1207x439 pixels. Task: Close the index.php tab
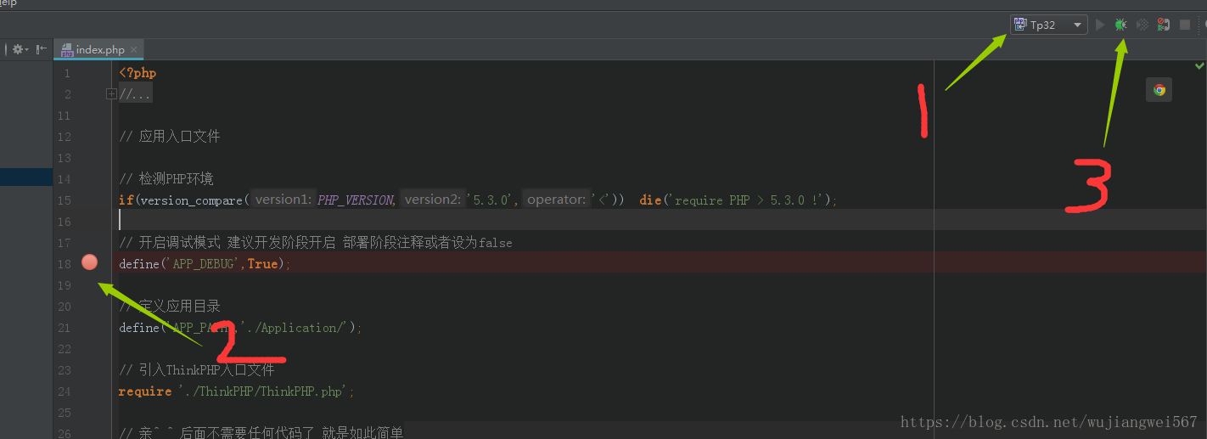coord(134,49)
